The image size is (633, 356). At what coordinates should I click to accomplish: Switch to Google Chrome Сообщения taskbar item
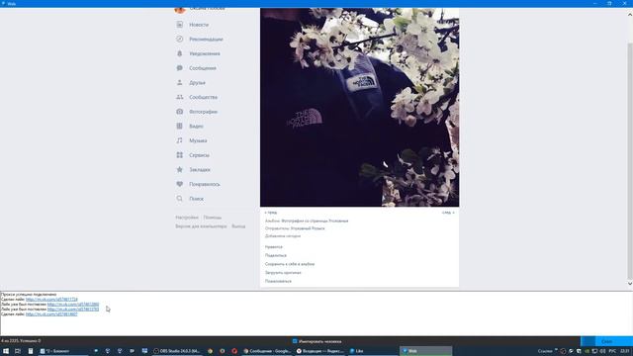point(267,351)
